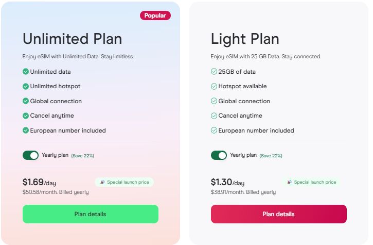This screenshot has width=373, height=245.
Task: Click confetti icon on Unlimited Plan launch badge
Action: point(102,182)
